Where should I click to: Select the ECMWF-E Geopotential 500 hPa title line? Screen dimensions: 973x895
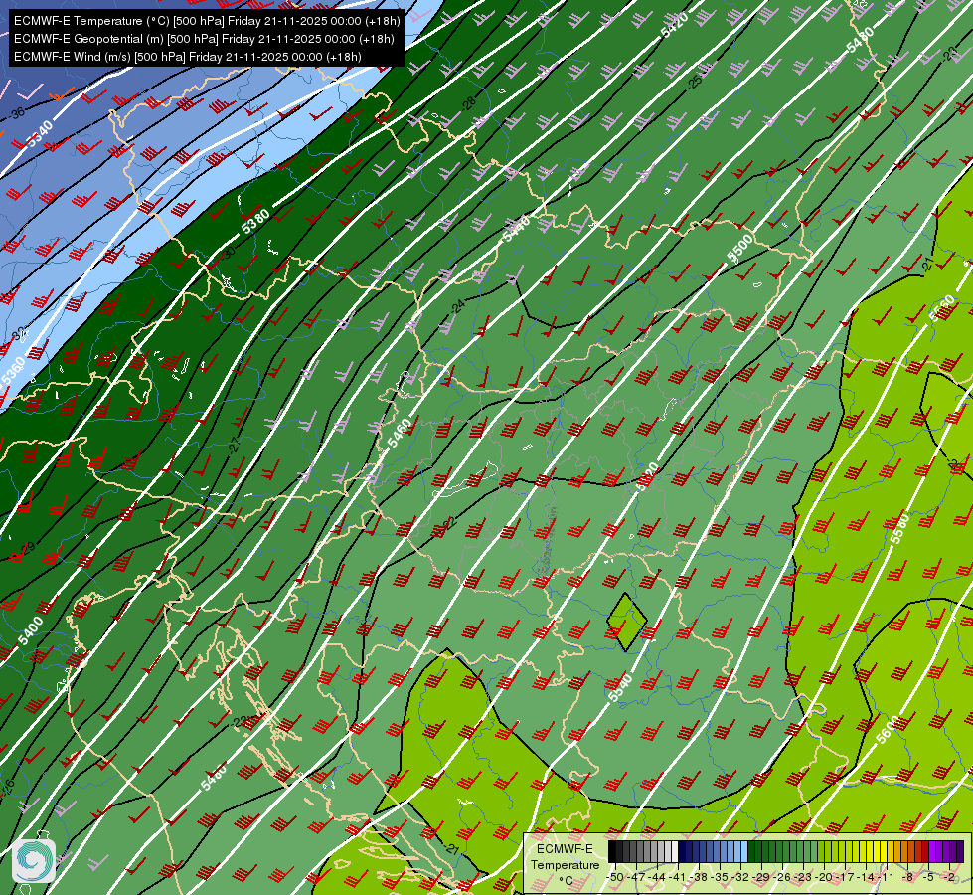tap(204, 39)
